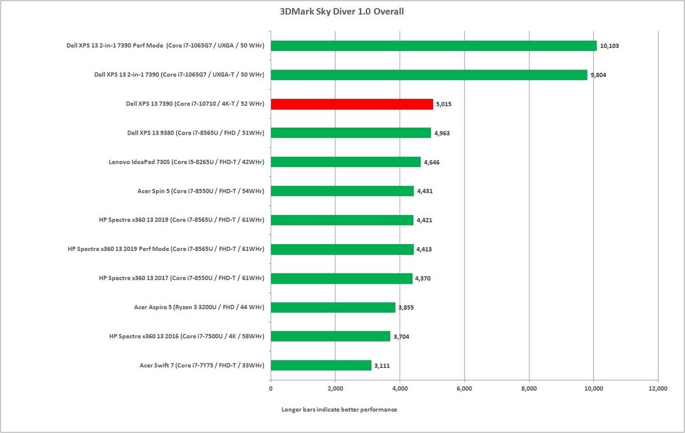Select the Dell XPS 13 2-in-1 7390 Perf Mode label
685x433 pixels.
pyautogui.click(x=166, y=46)
